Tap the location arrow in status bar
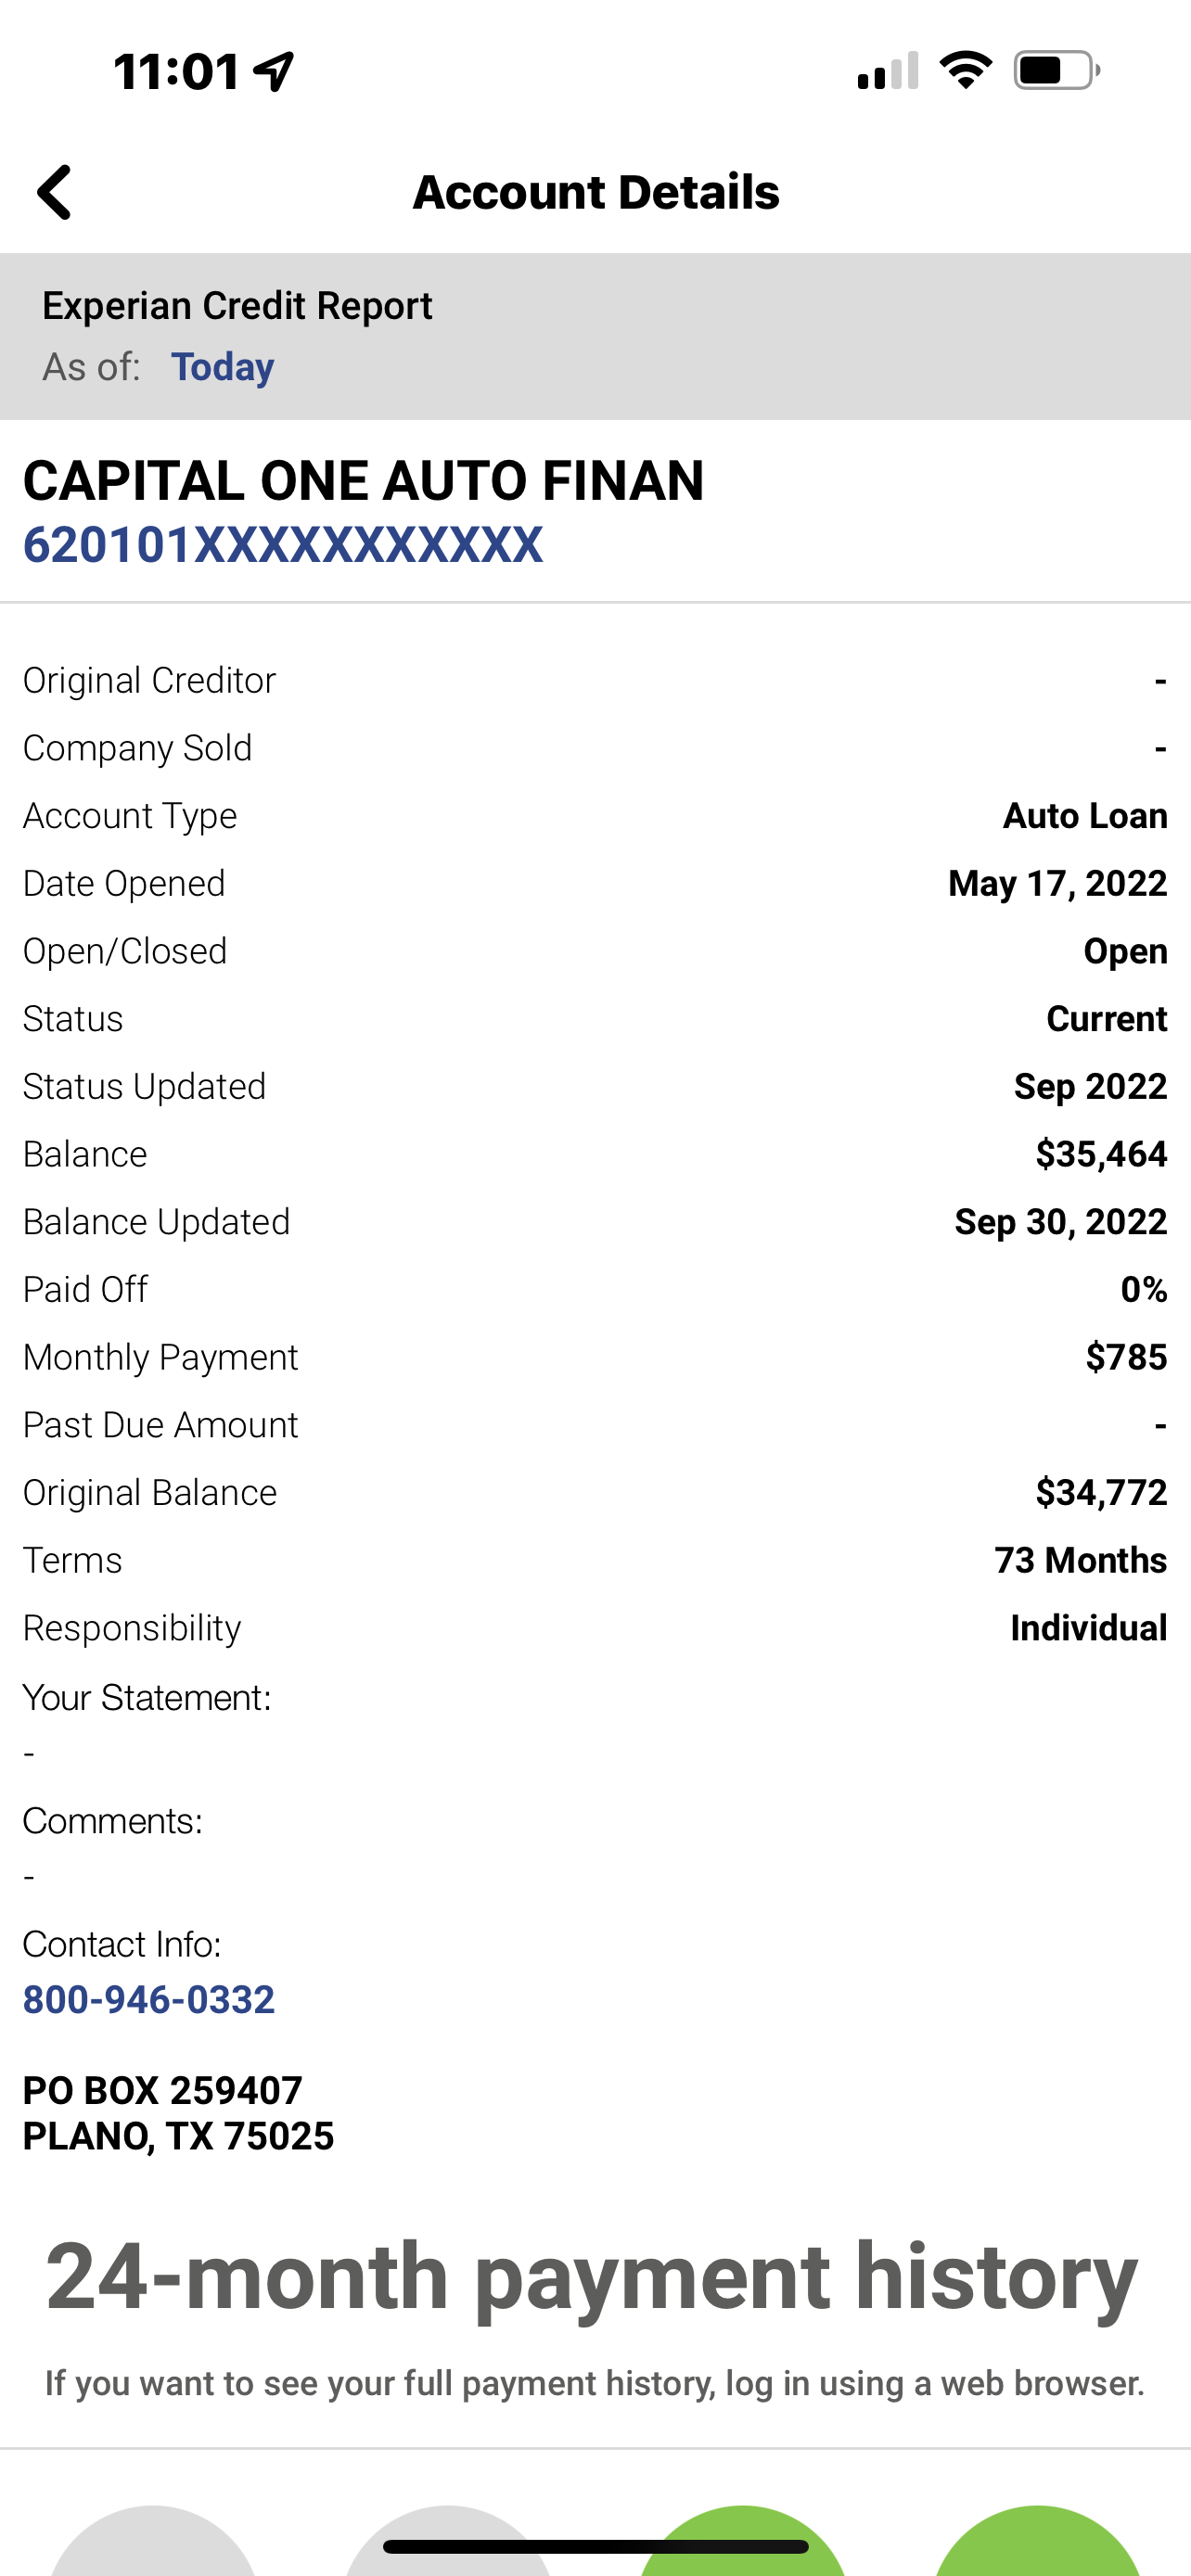Image resolution: width=1191 pixels, height=2576 pixels. coord(274,71)
